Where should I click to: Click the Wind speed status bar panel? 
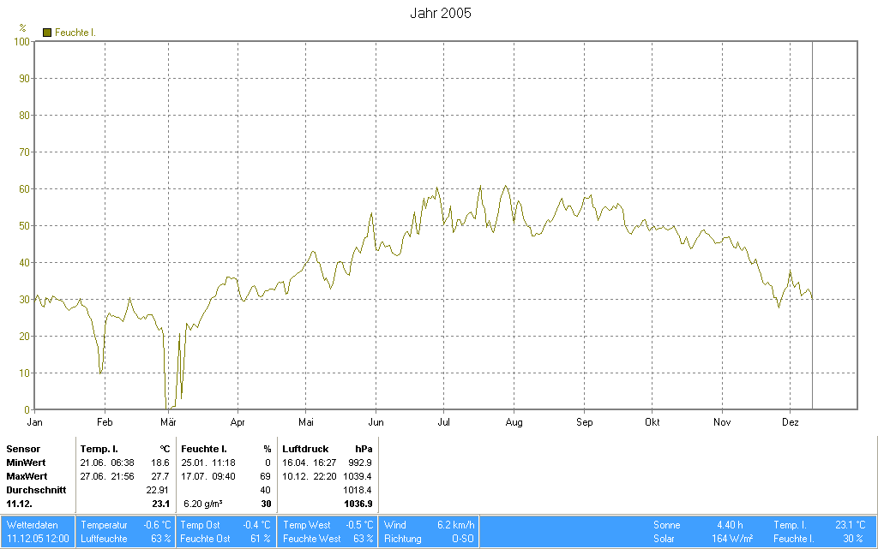[429, 525]
